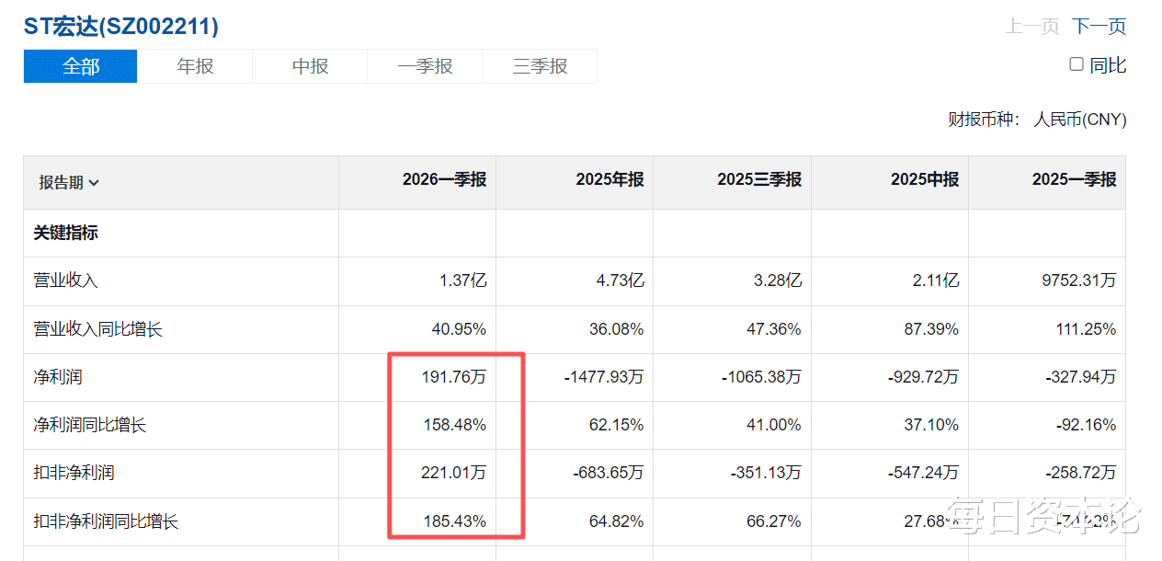Select the 87.39% growth value
Viewport: 1162px width, 561px height.
pyautogui.click(x=931, y=328)
